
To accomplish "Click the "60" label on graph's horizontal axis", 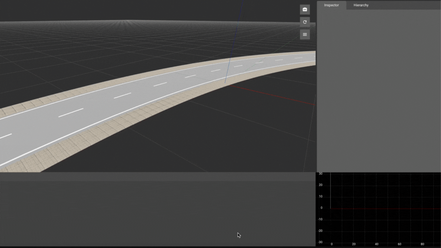I will tap(399, 244).
